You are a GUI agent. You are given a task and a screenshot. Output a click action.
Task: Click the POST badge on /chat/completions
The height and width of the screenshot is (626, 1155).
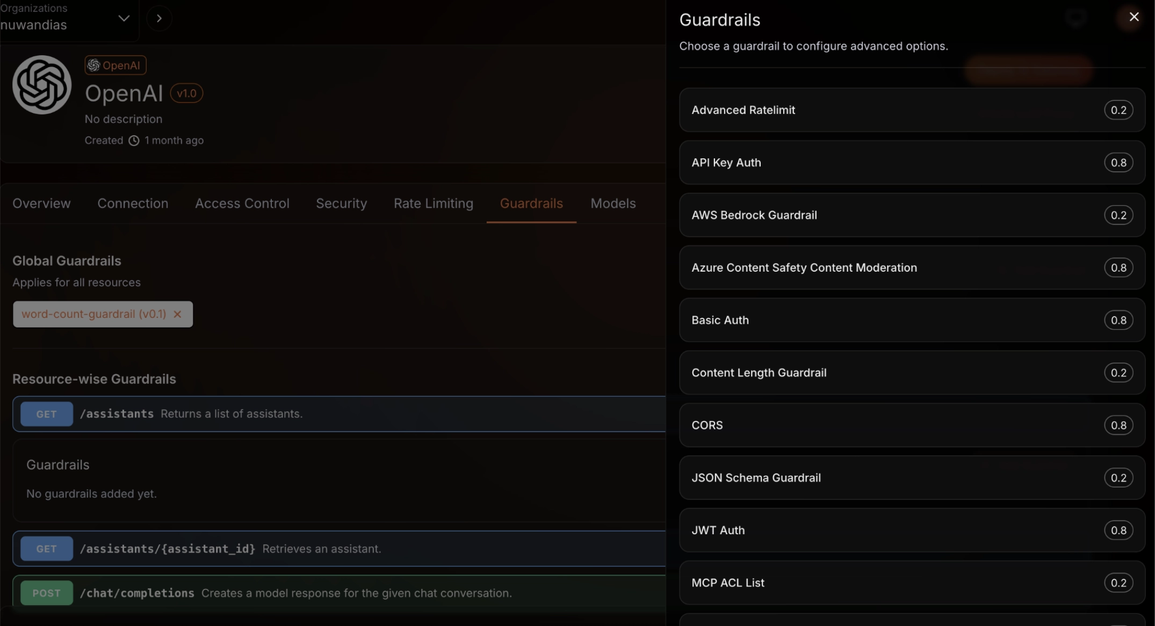click(46, 593)
